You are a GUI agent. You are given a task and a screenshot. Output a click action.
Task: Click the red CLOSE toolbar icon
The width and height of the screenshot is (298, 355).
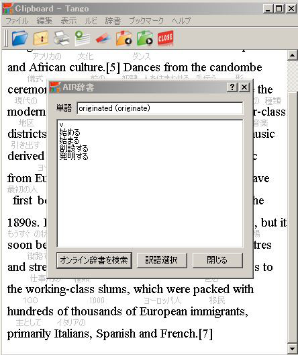(x=166, y=38)
